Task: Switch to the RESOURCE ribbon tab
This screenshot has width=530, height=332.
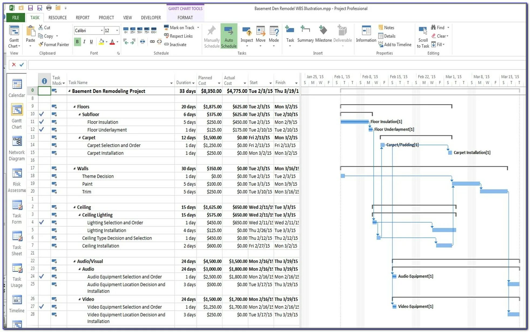Action: tap(58, 18)
